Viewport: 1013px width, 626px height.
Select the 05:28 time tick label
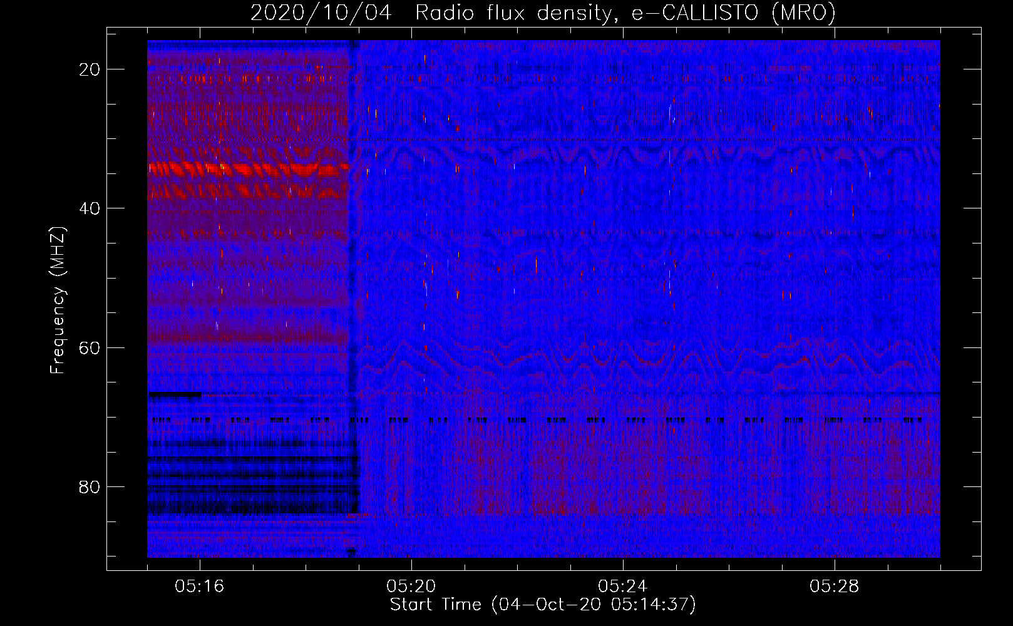(835, 587)
